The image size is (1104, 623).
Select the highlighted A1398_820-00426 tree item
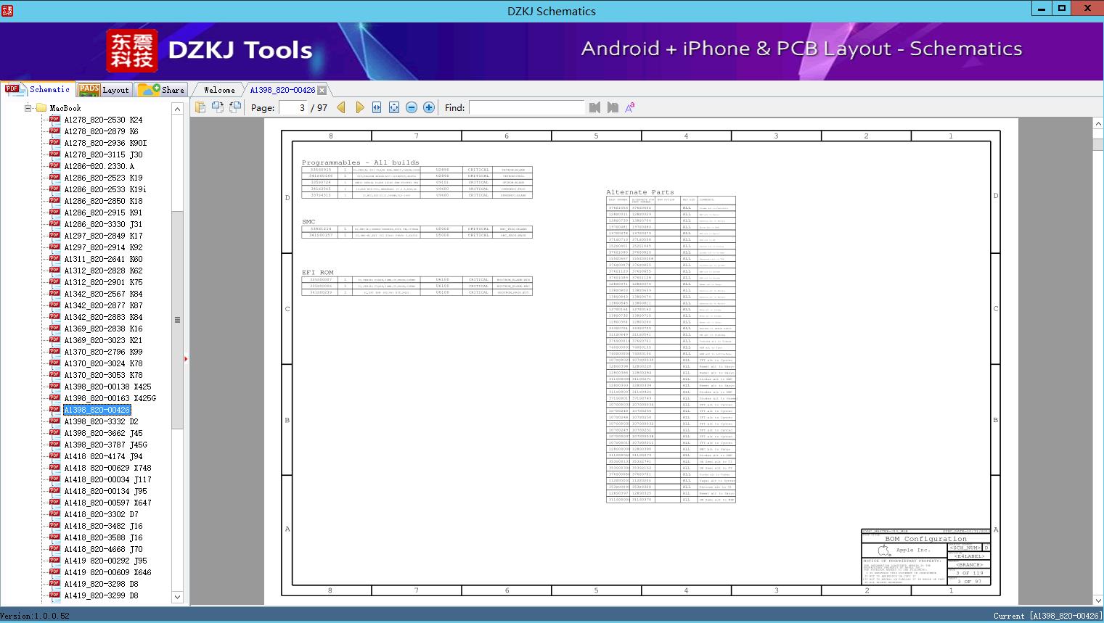pos(97,410)
